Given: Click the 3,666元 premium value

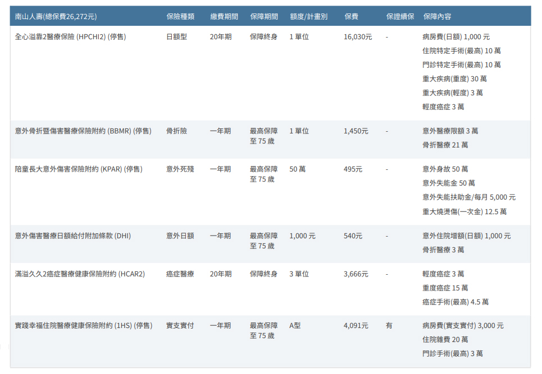Looking at the screenshot, I should coord(356,274).
